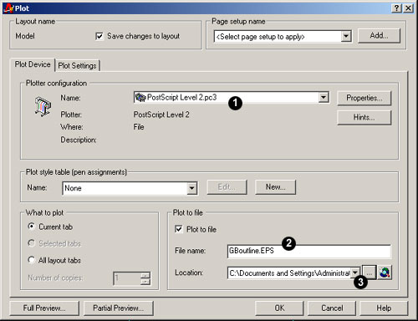This screenshot has width=418, height=321.
Task: Browse for location with the ellipsis button
Action: point(370,273)
